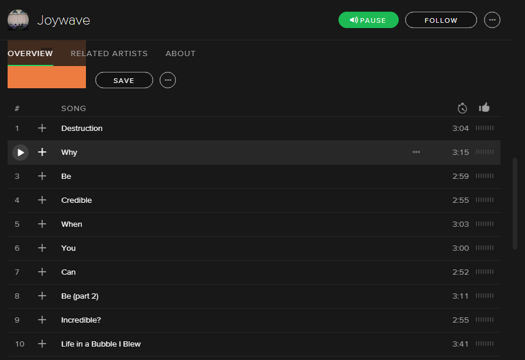Click the popularity bar for Destruction
This screenshot has height=360, width=525.
click(x=485, y=128)
